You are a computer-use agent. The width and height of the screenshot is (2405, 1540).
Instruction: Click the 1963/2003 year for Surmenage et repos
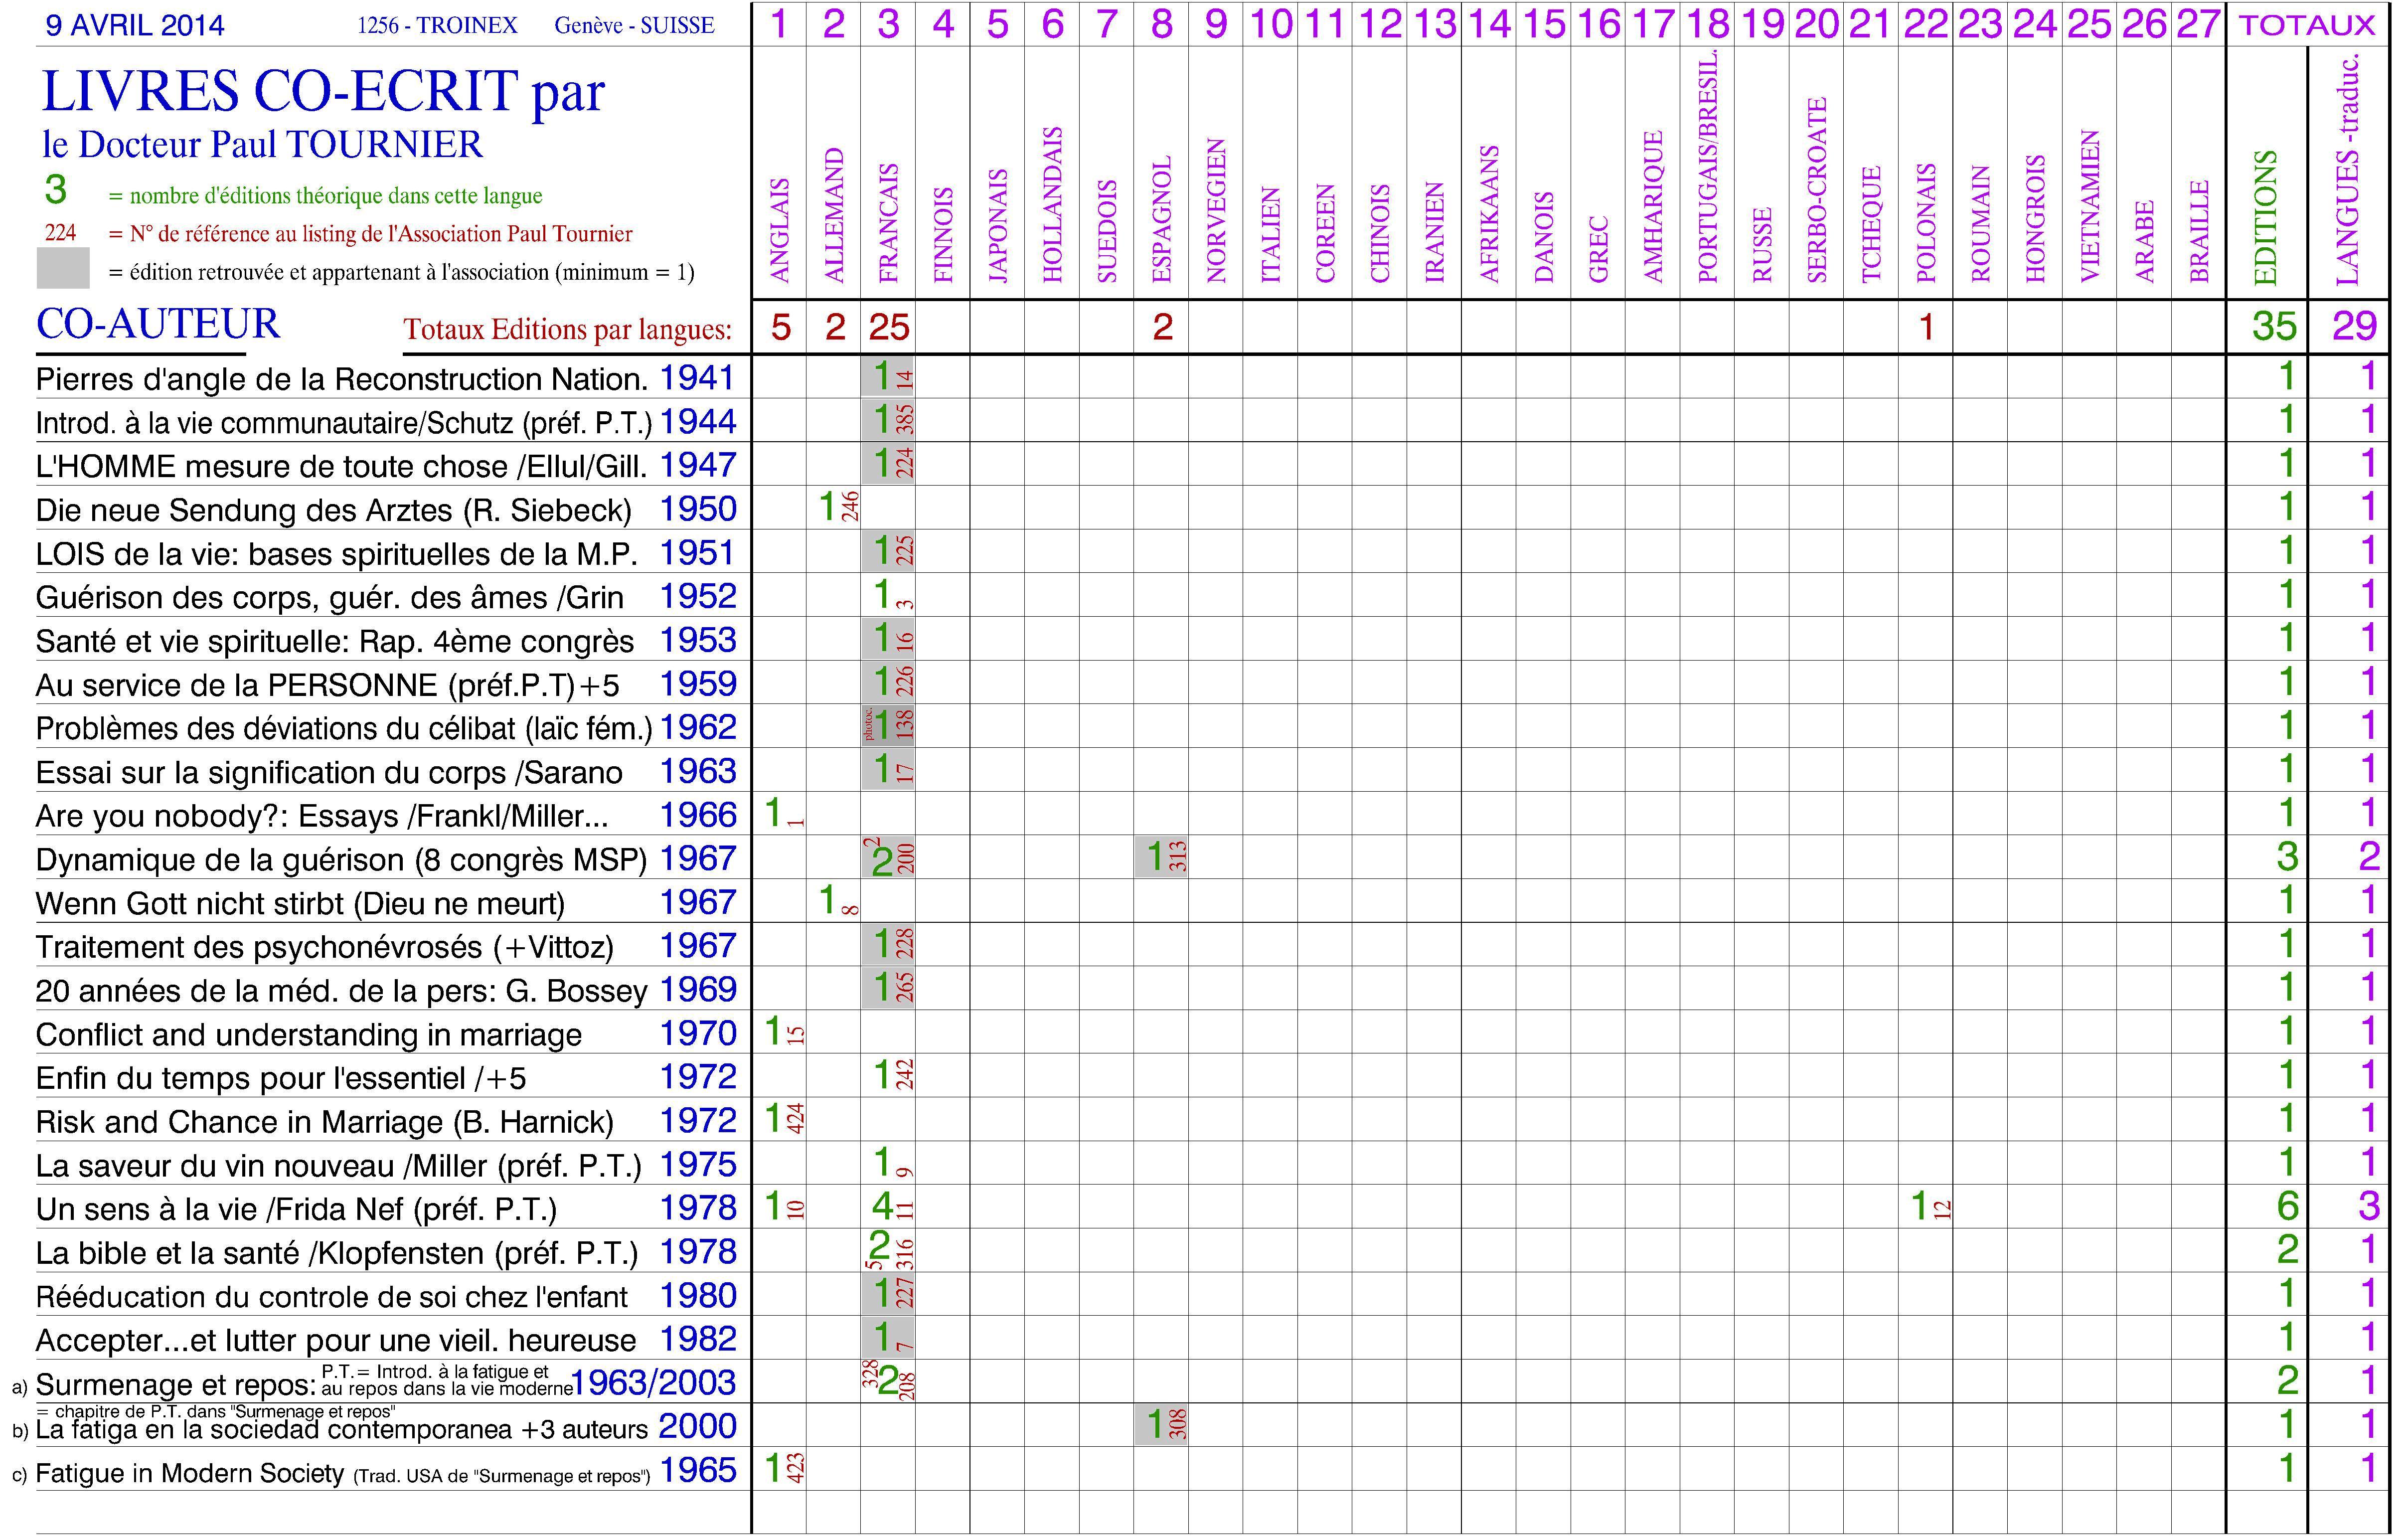point(653,1384)
